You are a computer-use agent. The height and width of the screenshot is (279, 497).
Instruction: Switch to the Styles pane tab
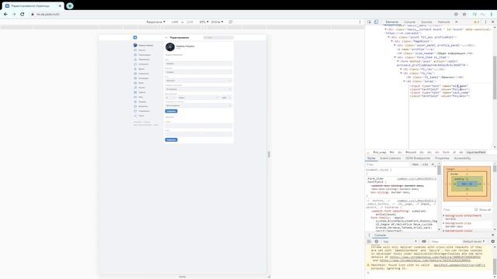pyautogui.click(x=371, y=158)
